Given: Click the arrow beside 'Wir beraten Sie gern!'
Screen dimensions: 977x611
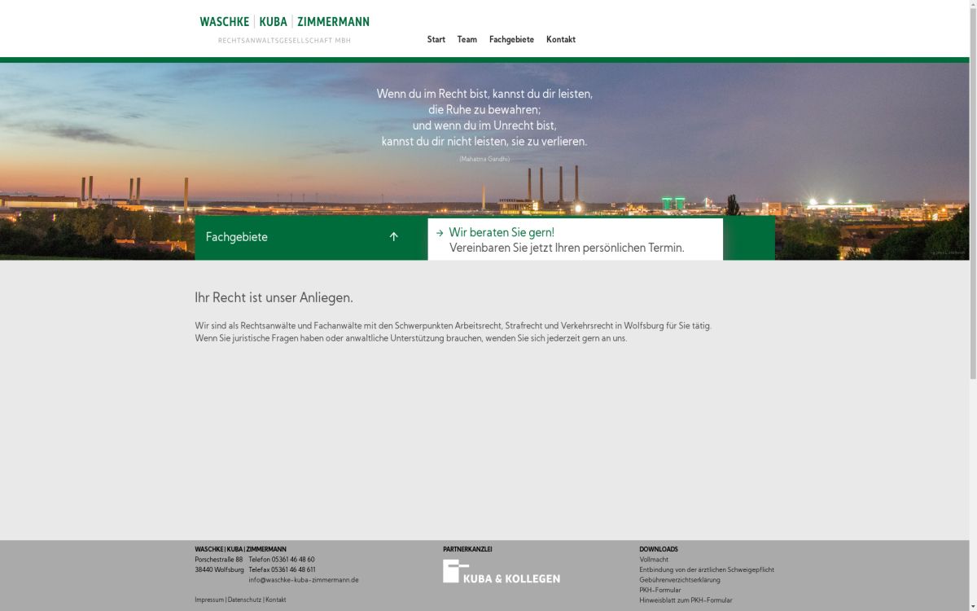Looking at the screenshot, I should coord(440,233).
